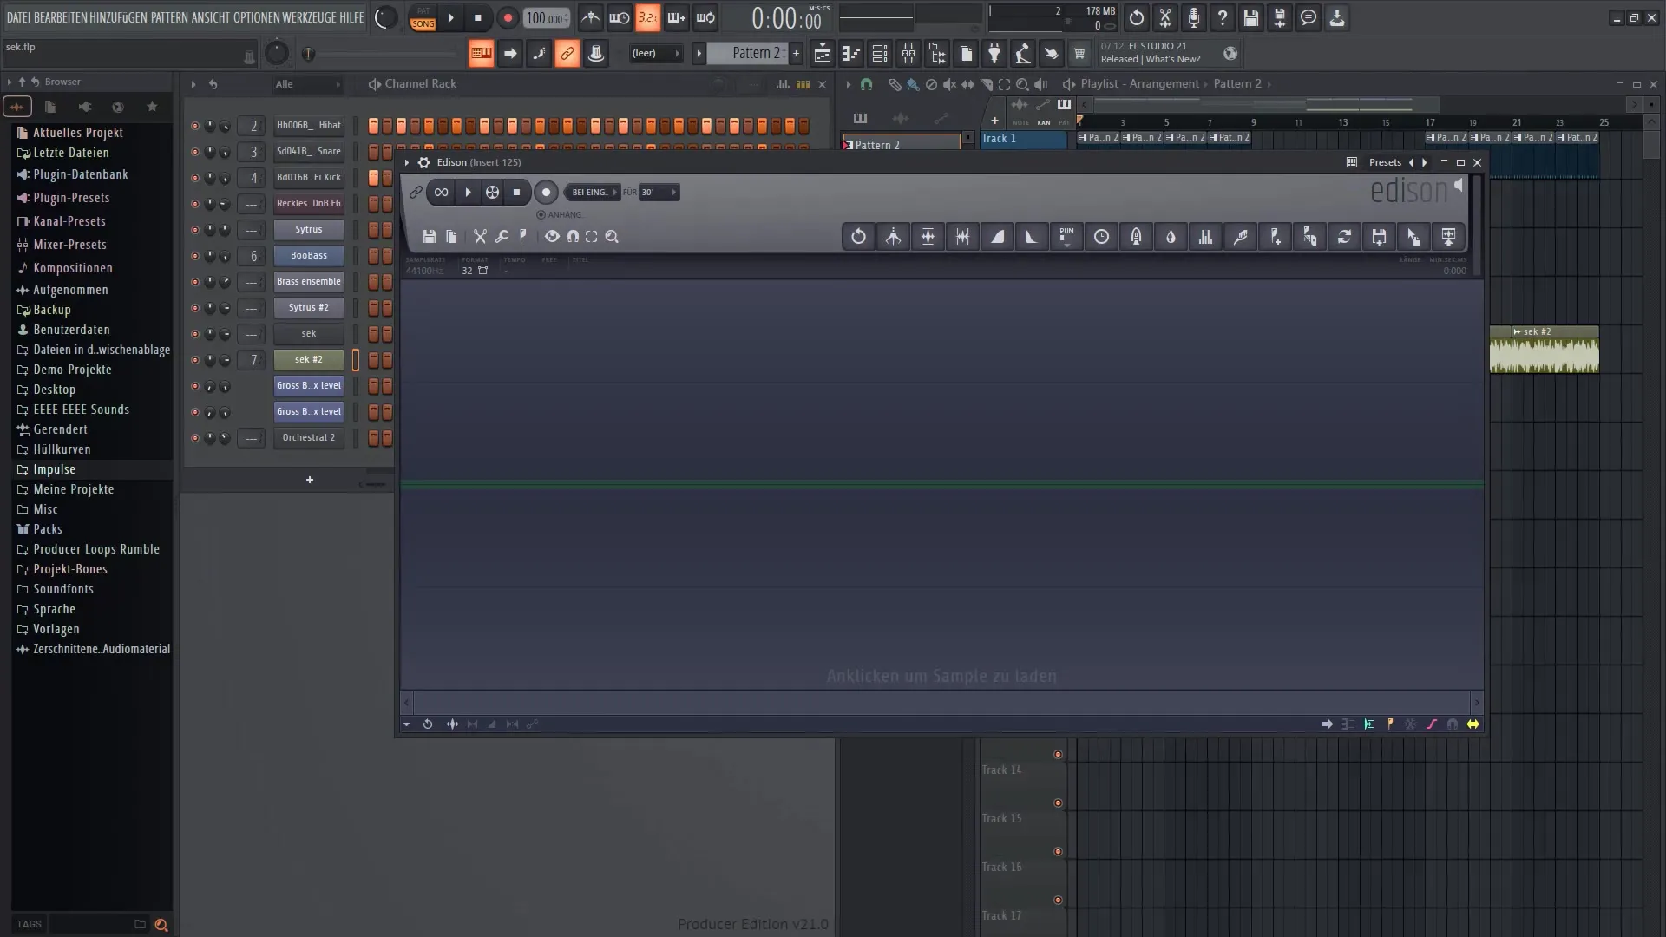Click 'Anklicken um Sample zu laden' text
Screen dimensions: 1666x937
click(941, 676)
